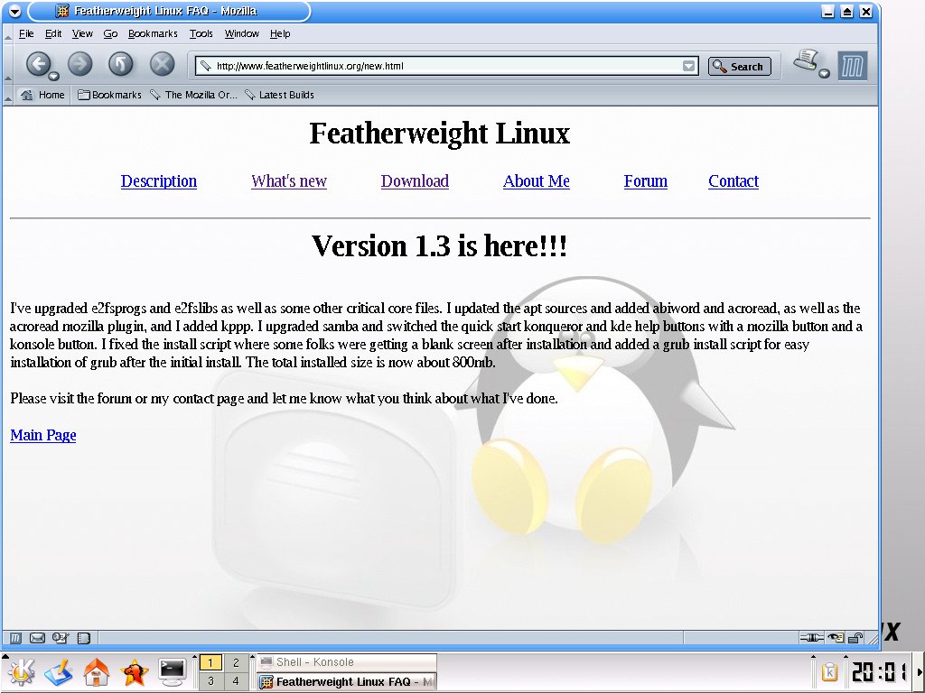Toggle online/offline plug icon in status bar
Screen dimensions: 925x693
[x=812, y=638]
